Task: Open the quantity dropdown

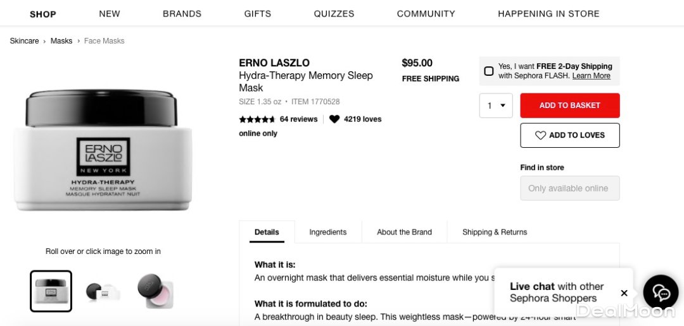Action: [496, 106]
